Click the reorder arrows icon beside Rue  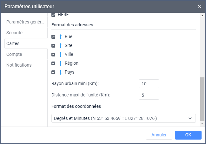tap(61, 37)
